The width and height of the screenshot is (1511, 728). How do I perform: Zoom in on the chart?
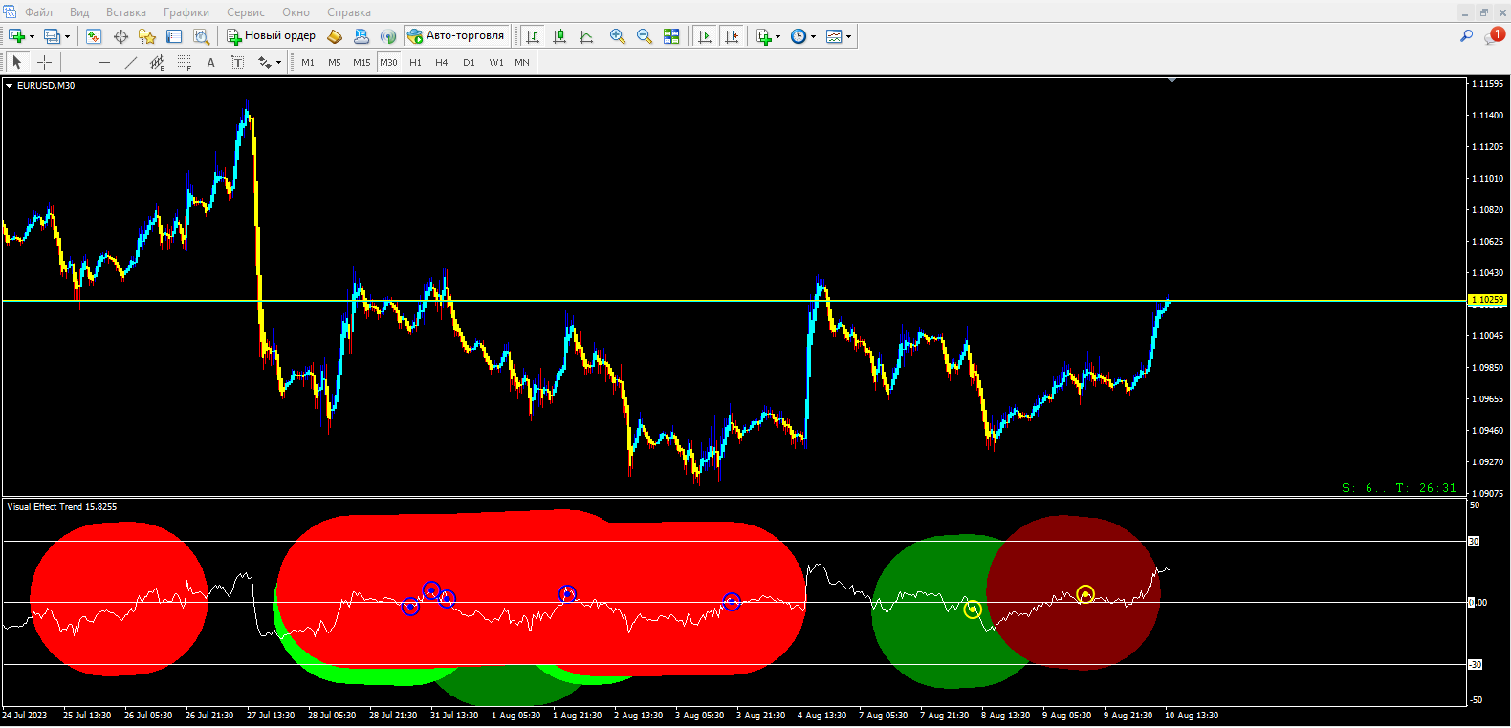(618, 36)
